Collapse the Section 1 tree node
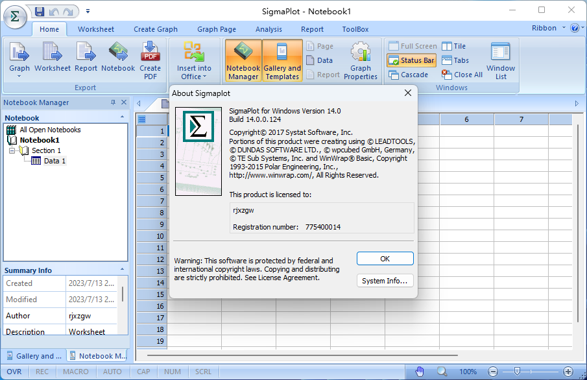 point(12,150)
